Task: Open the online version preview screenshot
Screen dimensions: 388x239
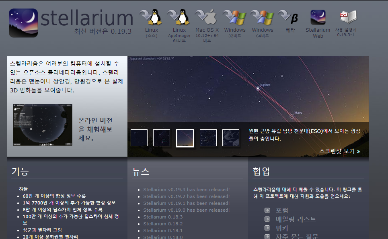Action: click(43, 125)
